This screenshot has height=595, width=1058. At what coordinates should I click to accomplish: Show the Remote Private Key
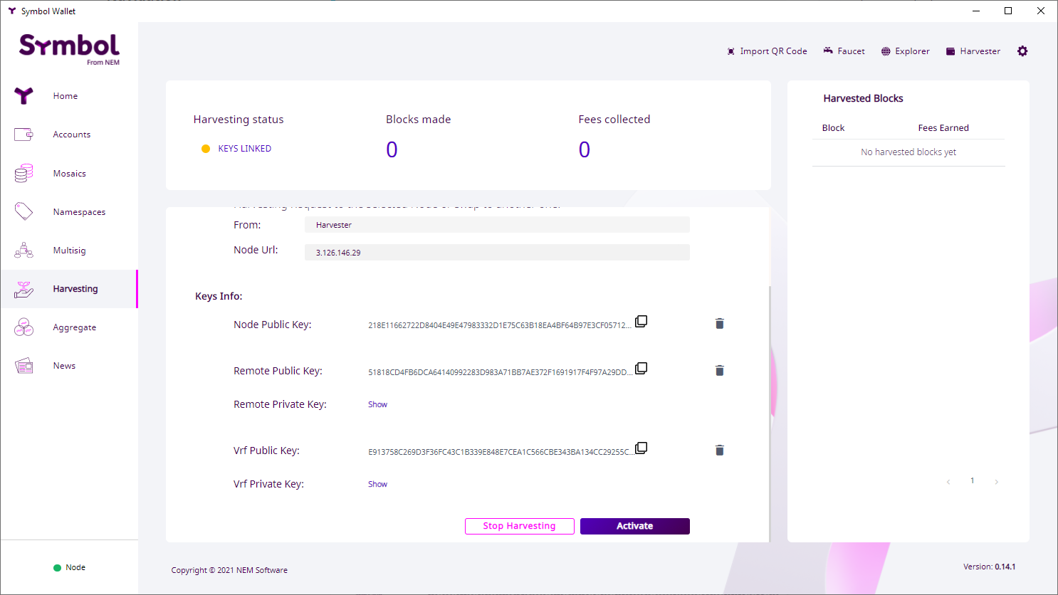coord(377,404)
